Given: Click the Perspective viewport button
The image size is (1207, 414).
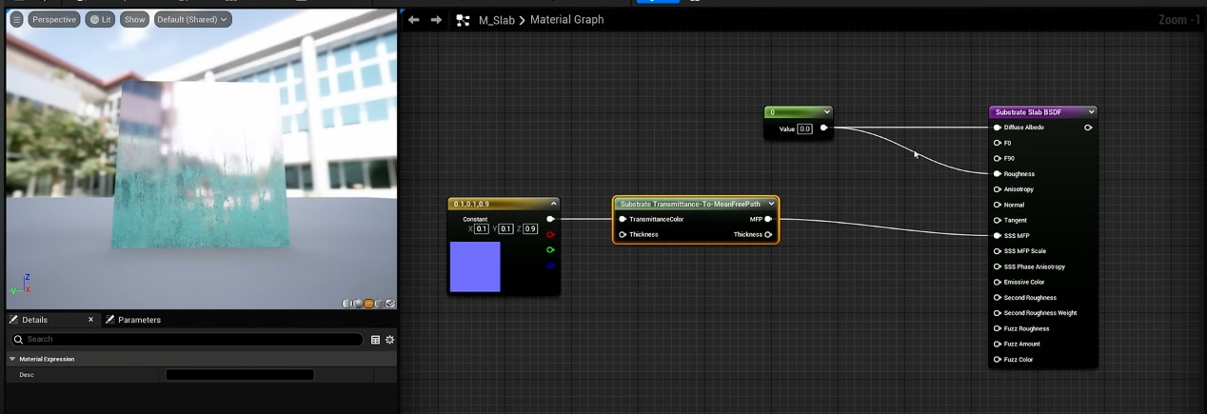Looking at the screenshot, I should point(53,19).
